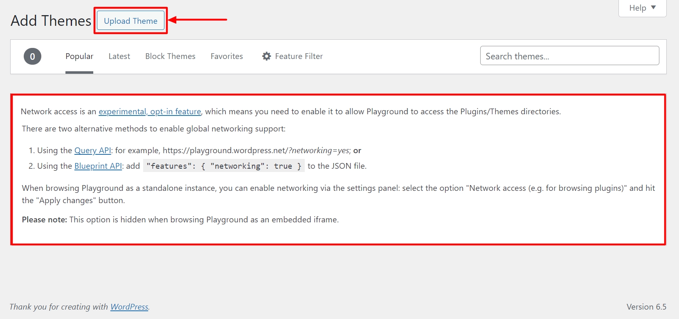Viewport: 679px width, 319px height.
Task: Open the Help dropdown
Action: 642,8
